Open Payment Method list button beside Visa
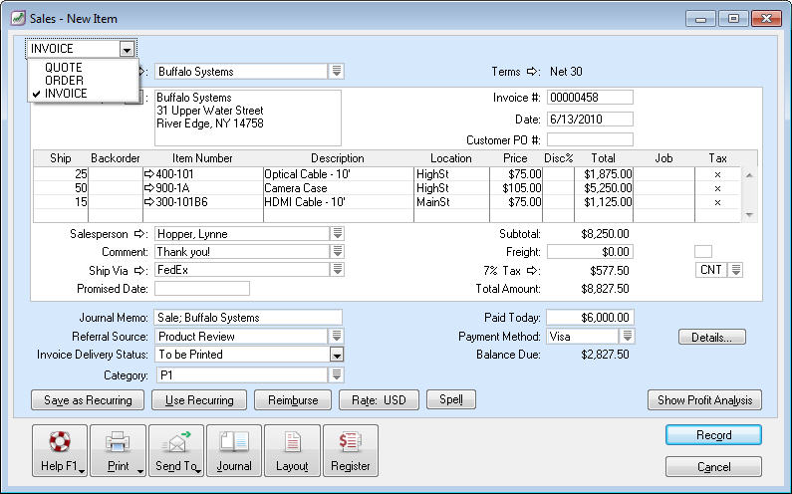 628,336
